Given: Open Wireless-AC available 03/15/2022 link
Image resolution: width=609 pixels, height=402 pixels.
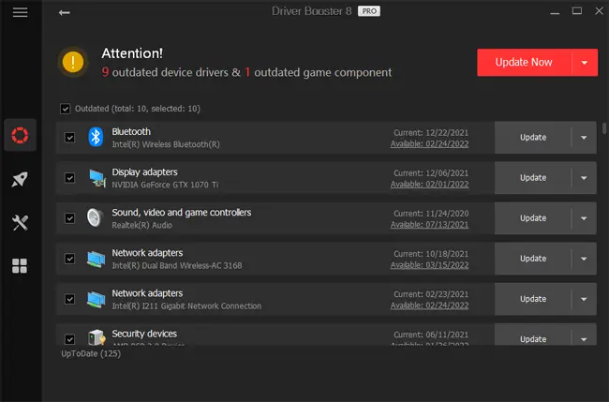Looking at the screenshot, I should point(429,265).
